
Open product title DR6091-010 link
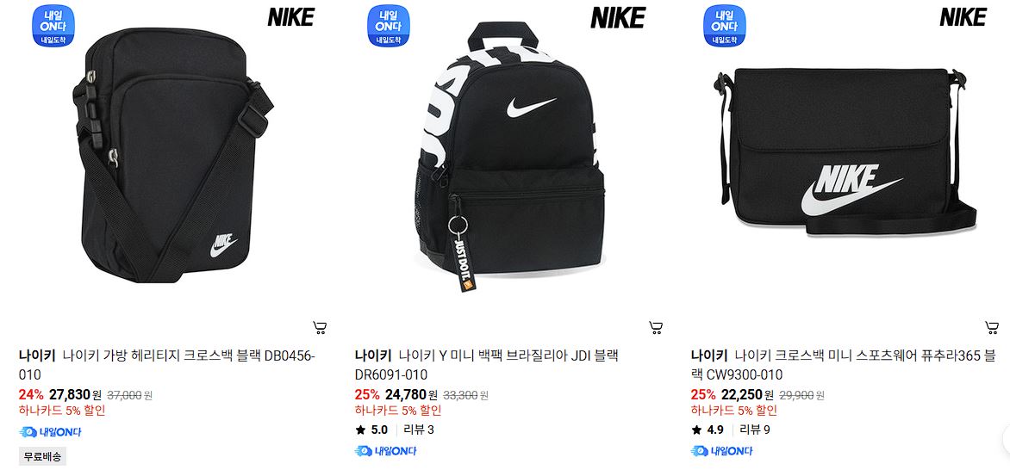[486, 364]
